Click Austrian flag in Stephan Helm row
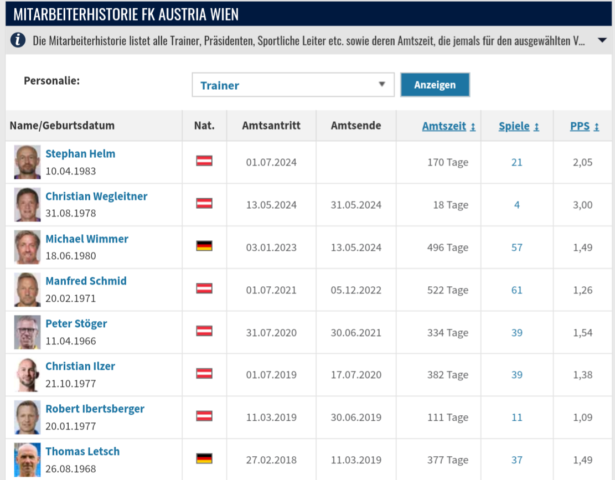 204,161
